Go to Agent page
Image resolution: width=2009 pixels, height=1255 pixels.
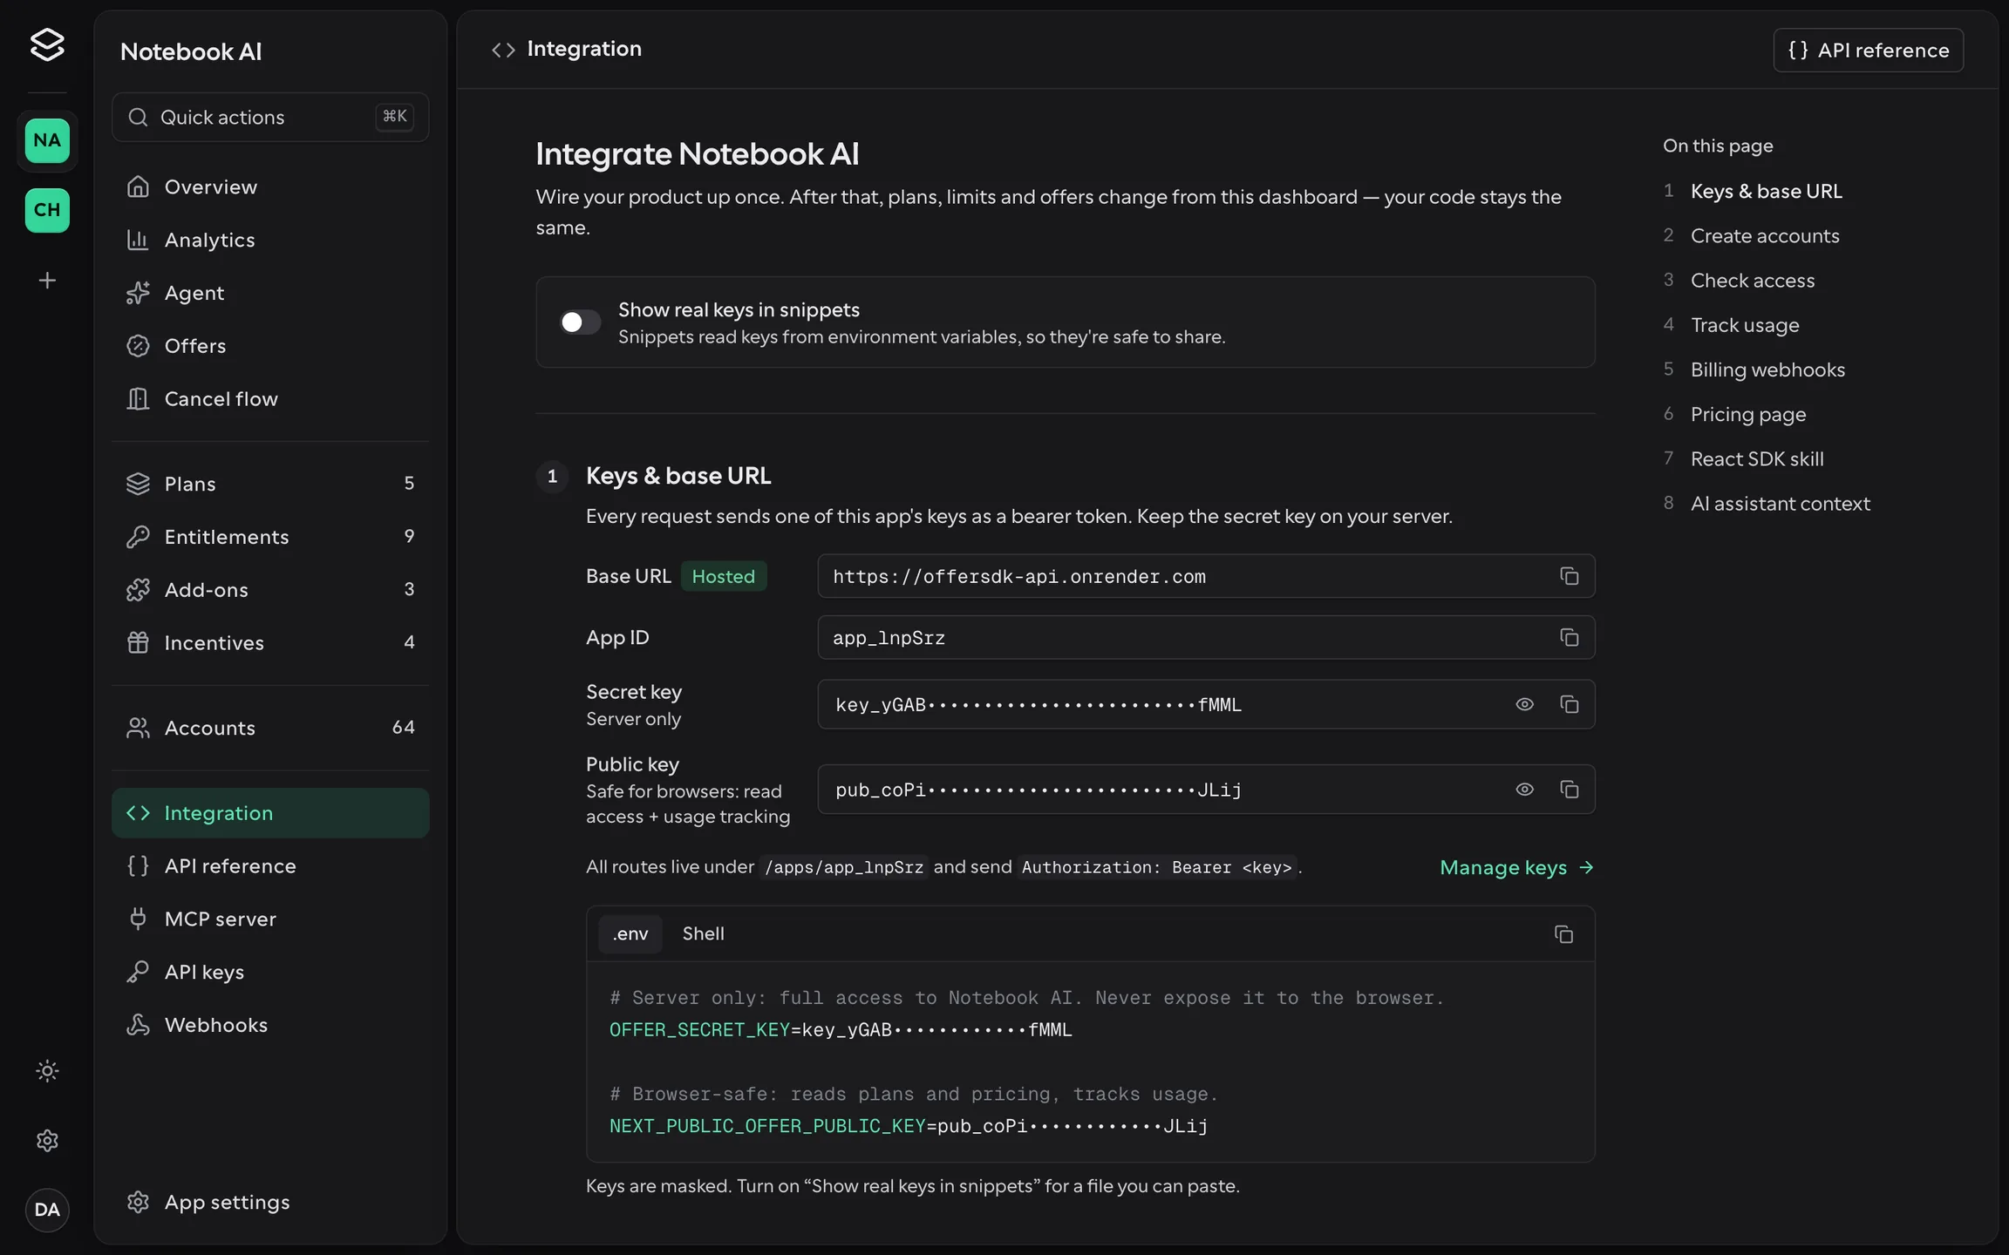tap(270, 293)
